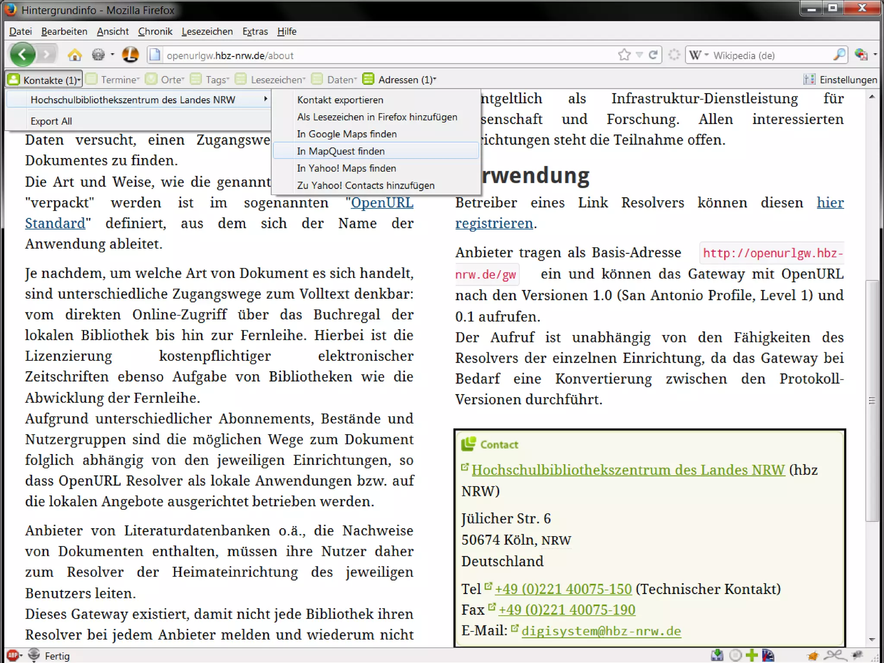Go to the home page icon
Viewport: 884px width, 663px height.
(75, 55)
